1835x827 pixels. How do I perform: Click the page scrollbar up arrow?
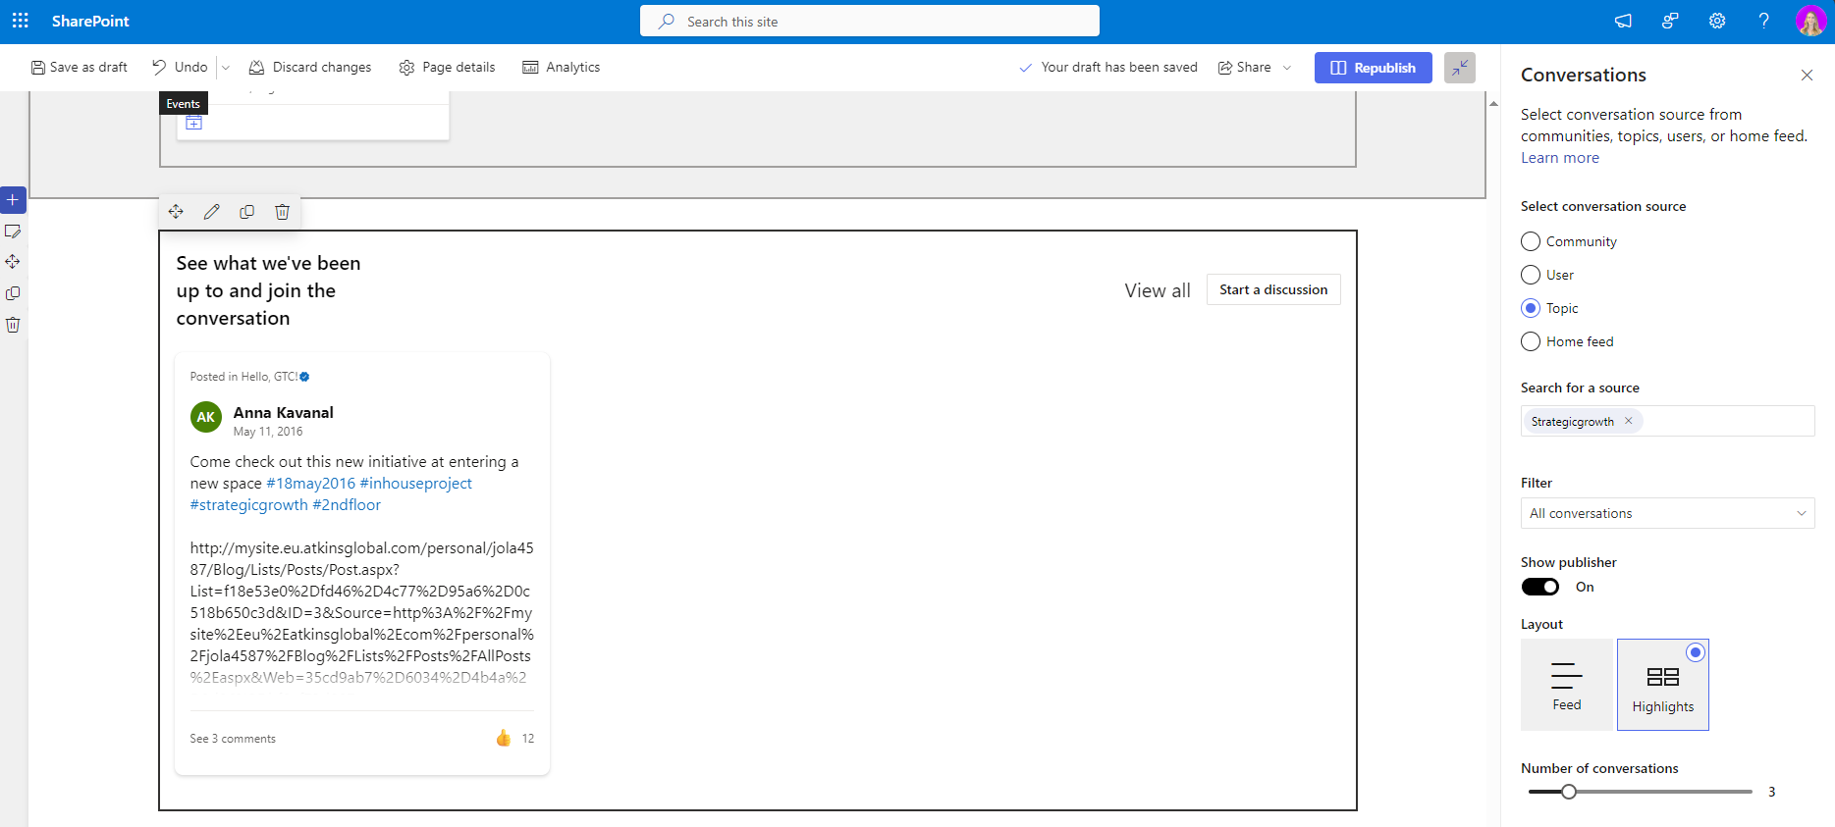[1493, 103]
